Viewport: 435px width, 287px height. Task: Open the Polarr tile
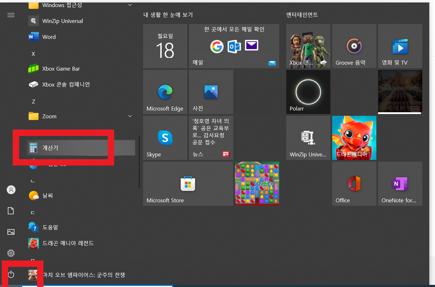[308, 92]
